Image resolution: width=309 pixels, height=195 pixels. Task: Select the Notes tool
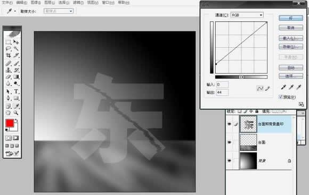[8, 106]
